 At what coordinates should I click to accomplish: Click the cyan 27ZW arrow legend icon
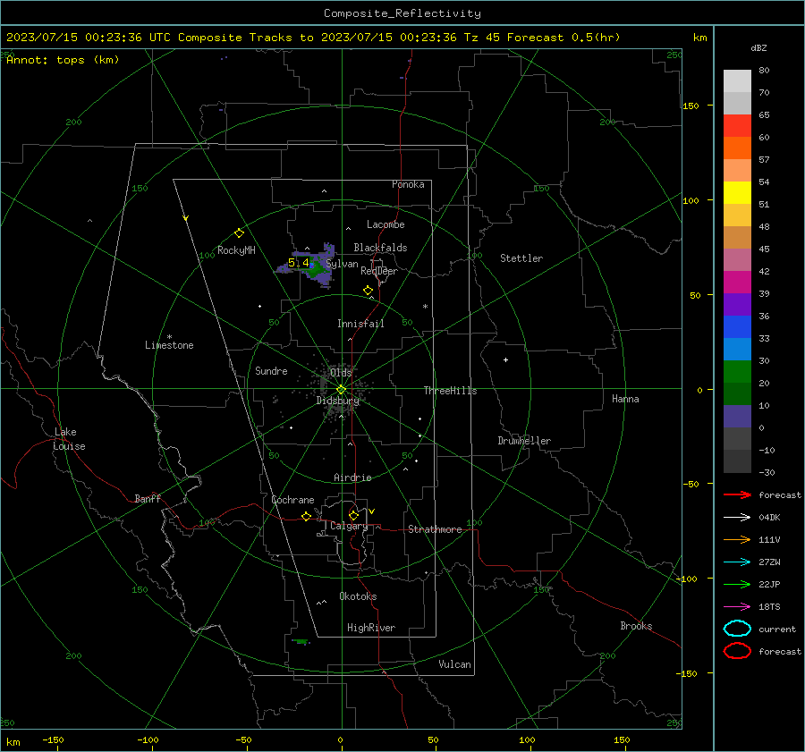[737, 562]
